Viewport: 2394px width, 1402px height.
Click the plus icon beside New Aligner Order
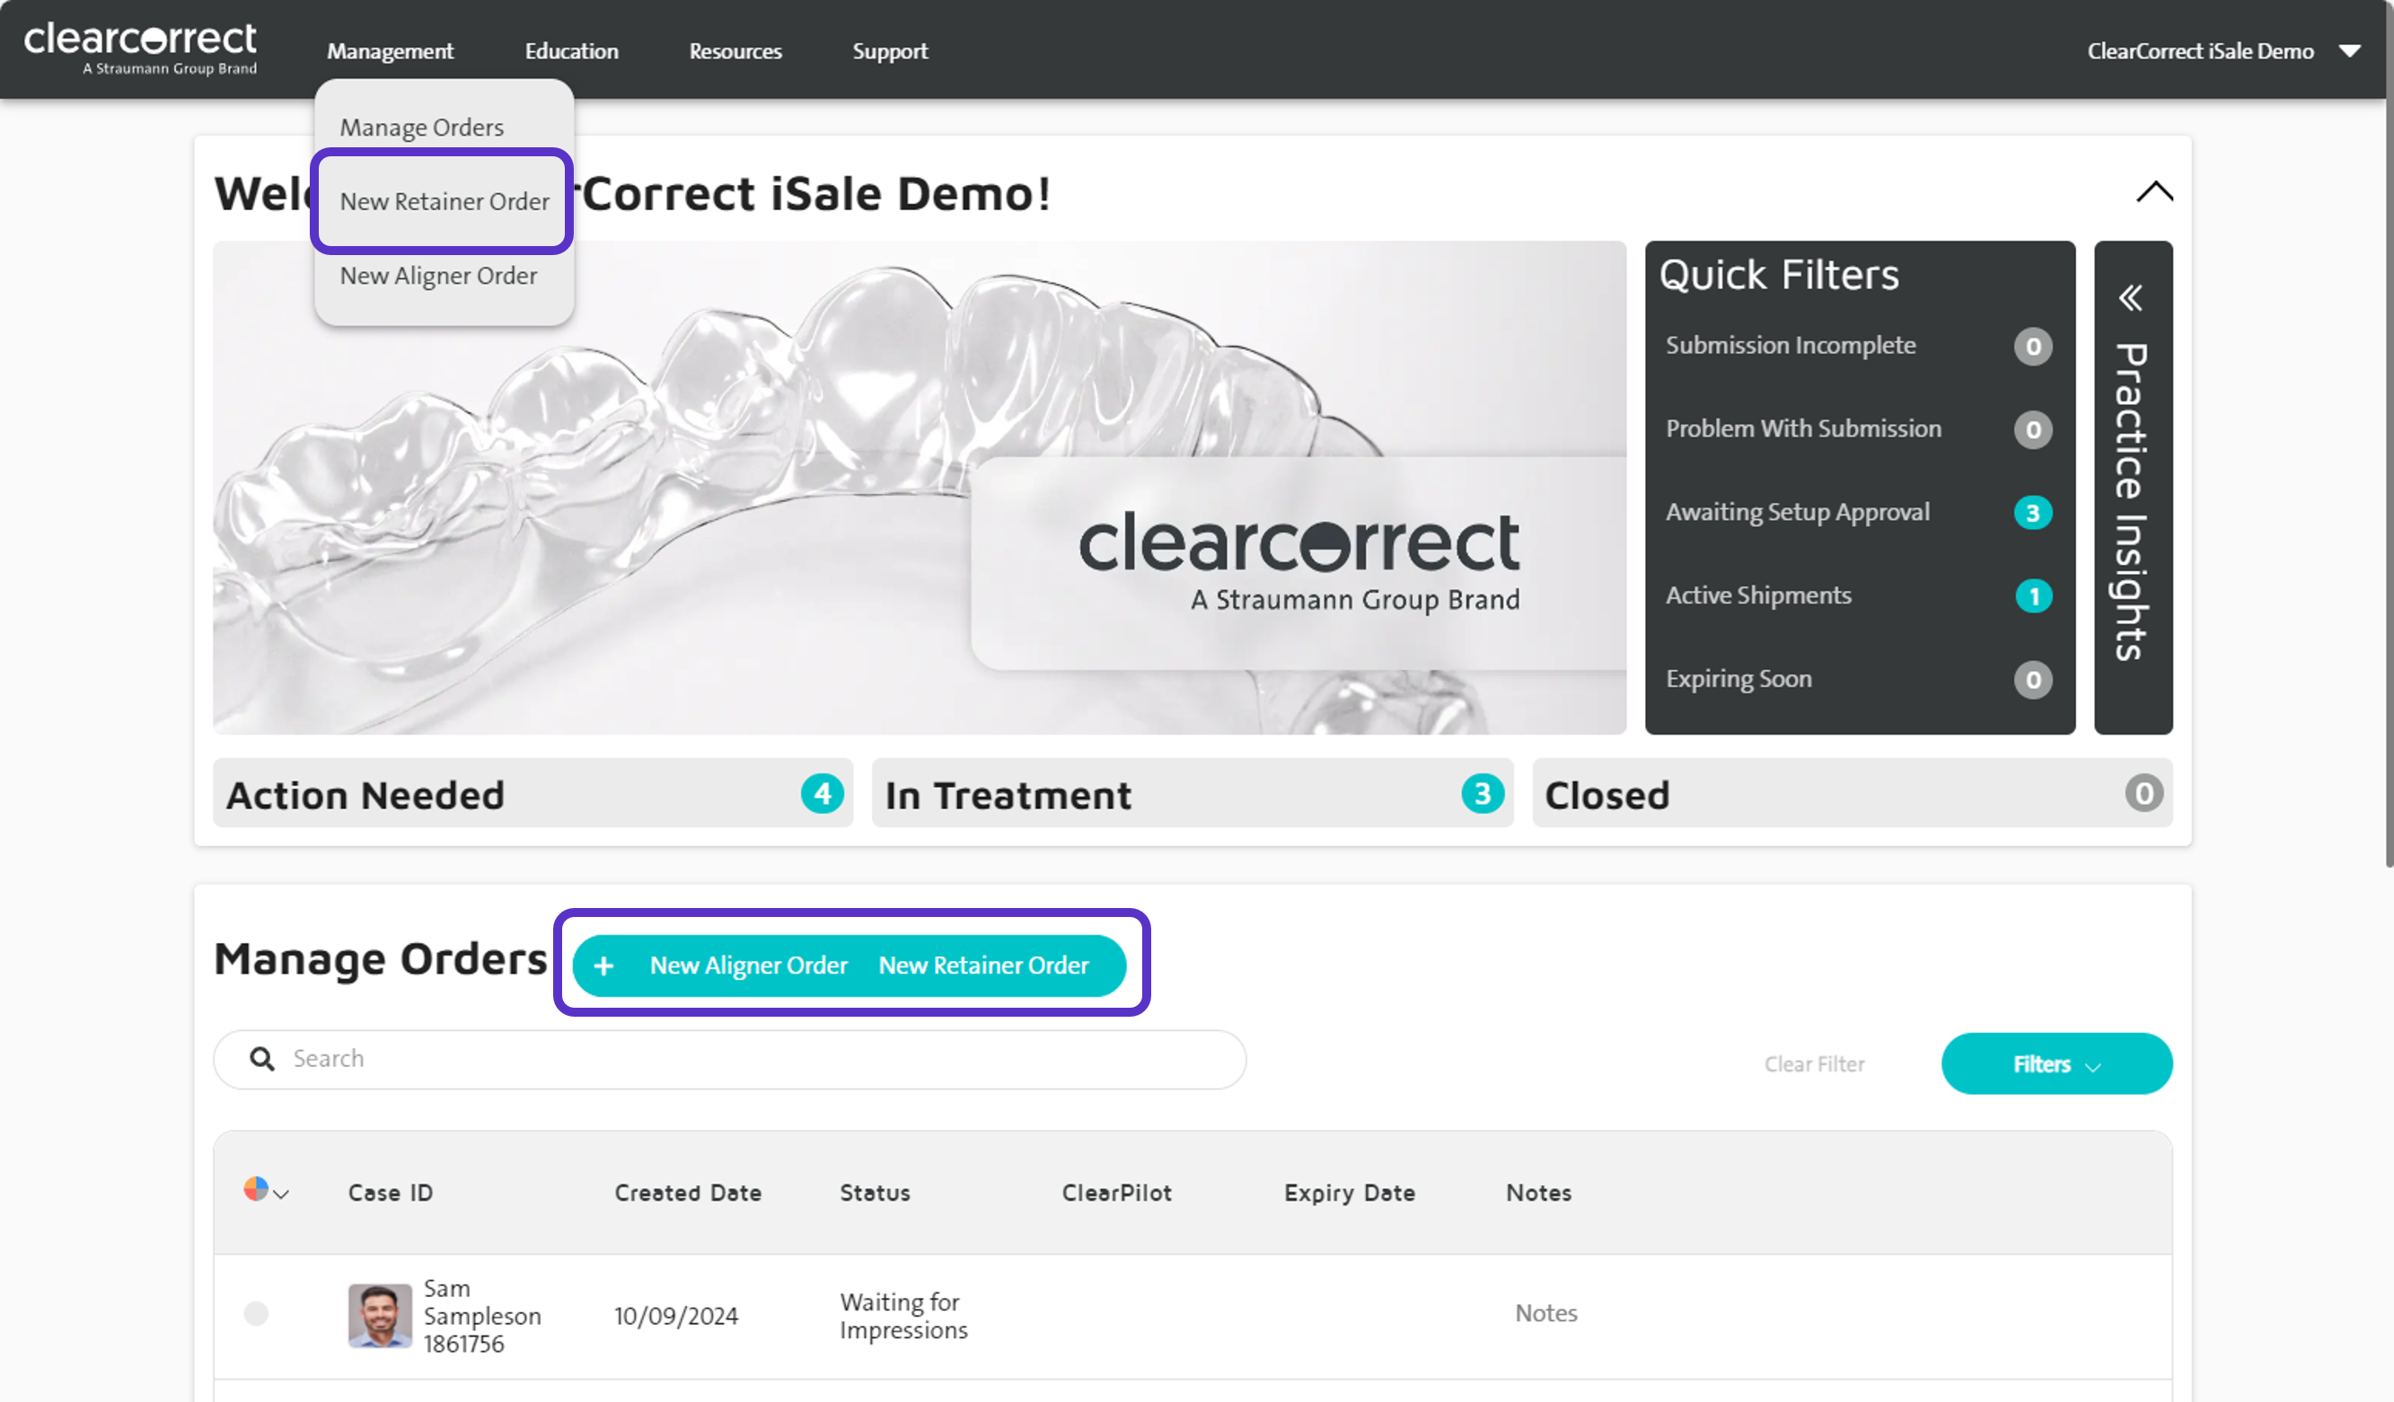pyautogui.click(x=603, y=966)
